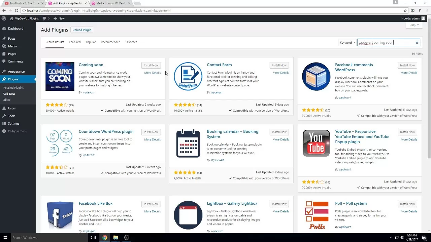Open the Pages sidebar icon

pos(4,54)
